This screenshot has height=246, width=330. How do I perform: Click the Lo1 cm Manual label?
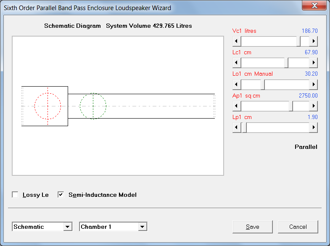pos(253,74)
